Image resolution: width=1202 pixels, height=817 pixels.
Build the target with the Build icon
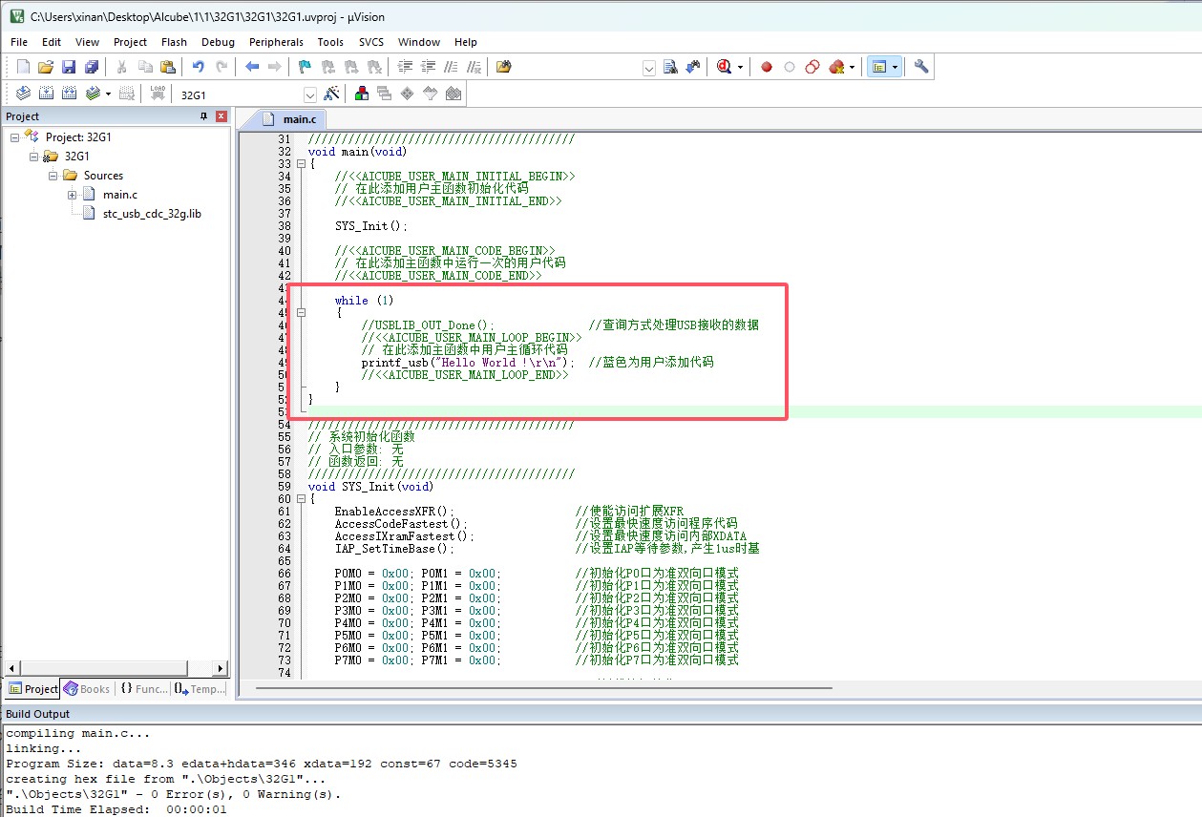point(46,94)
